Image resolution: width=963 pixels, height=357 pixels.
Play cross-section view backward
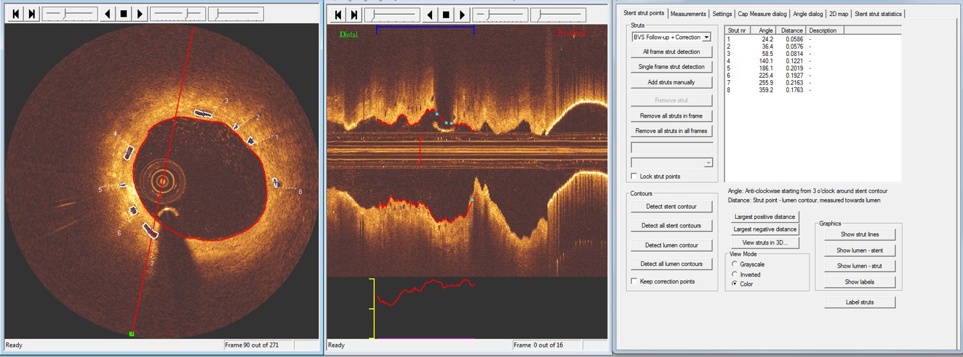pos(107,14)
